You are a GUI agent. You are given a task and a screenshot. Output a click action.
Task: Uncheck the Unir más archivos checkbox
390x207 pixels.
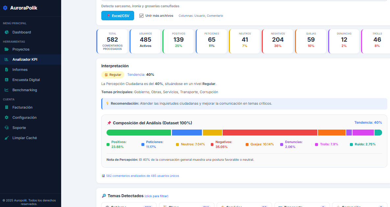[x=141, y=15]
